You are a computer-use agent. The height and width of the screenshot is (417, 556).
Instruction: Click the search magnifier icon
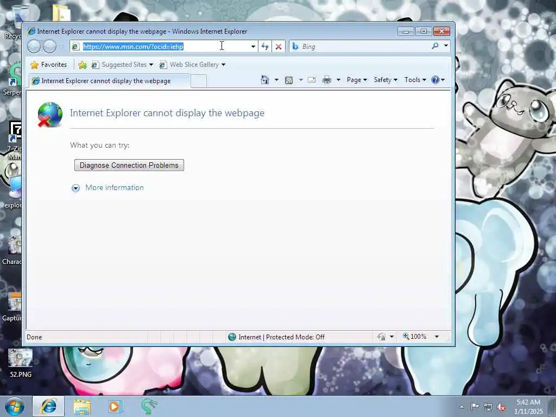point(435,46)
